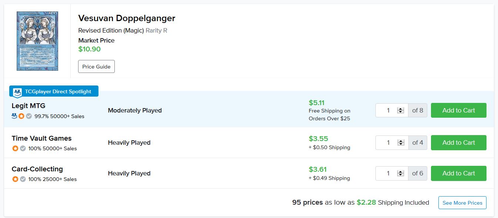Viewport: 498px width, 218px height.
Task: Click Legit MTG's gray certified checkmark icon
Action: (29, 116)
